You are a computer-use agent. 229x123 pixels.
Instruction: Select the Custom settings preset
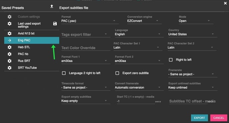pyautogui.click(x=32, y=17)
